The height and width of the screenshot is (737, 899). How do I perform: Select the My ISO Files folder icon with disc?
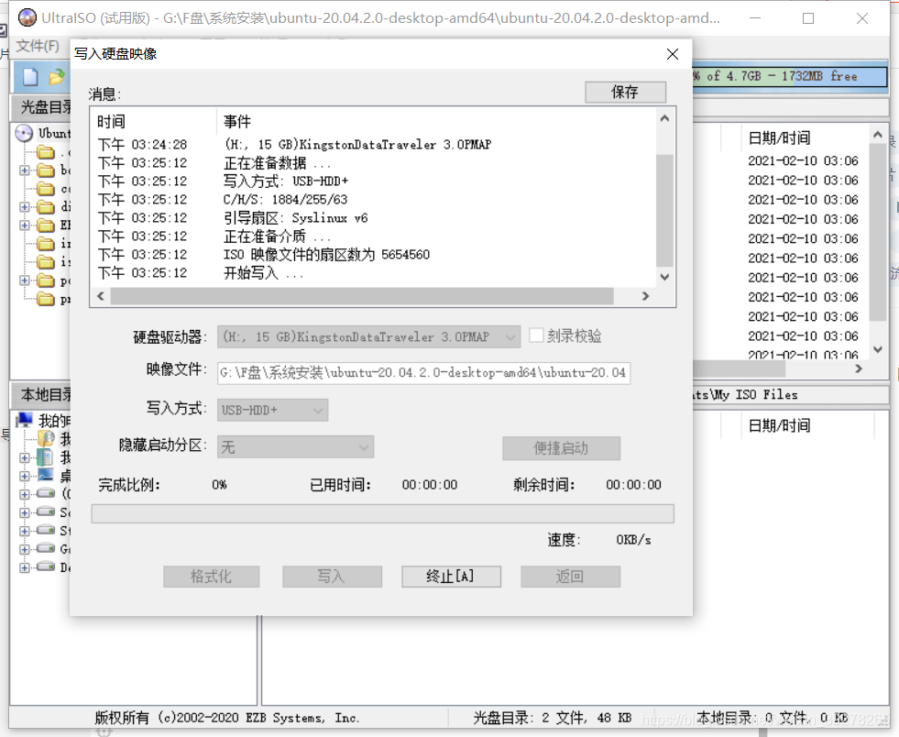point(46,439)
